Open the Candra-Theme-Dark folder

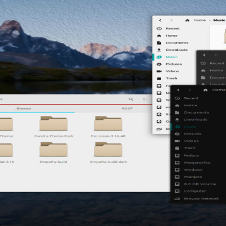(54, 127)
